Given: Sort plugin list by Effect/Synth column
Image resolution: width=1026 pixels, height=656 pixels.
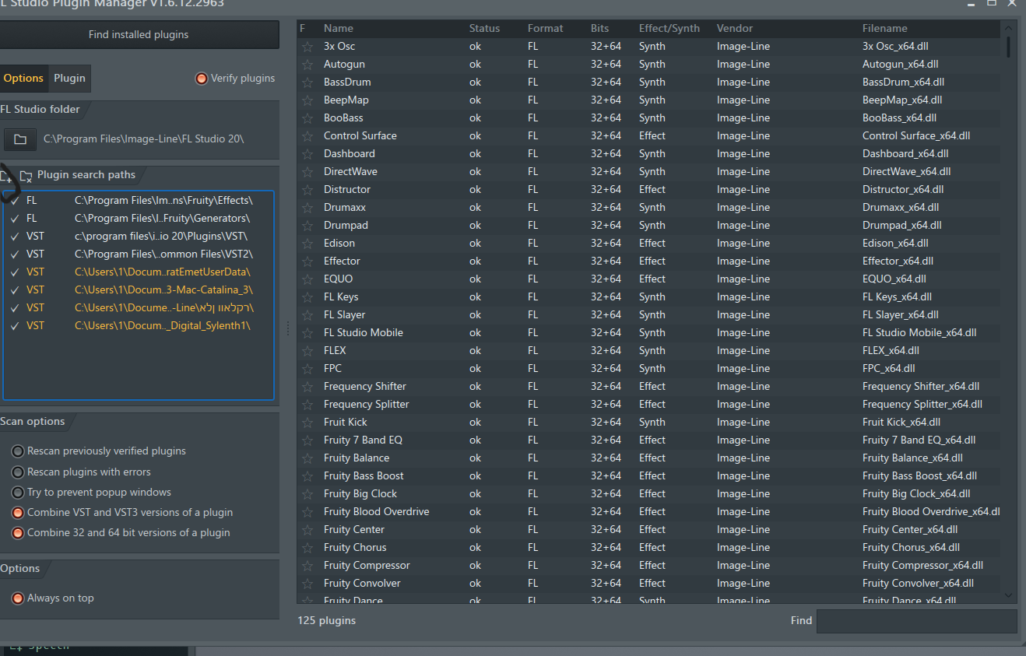Looking at the screenshot, I should tap(669, 29).
